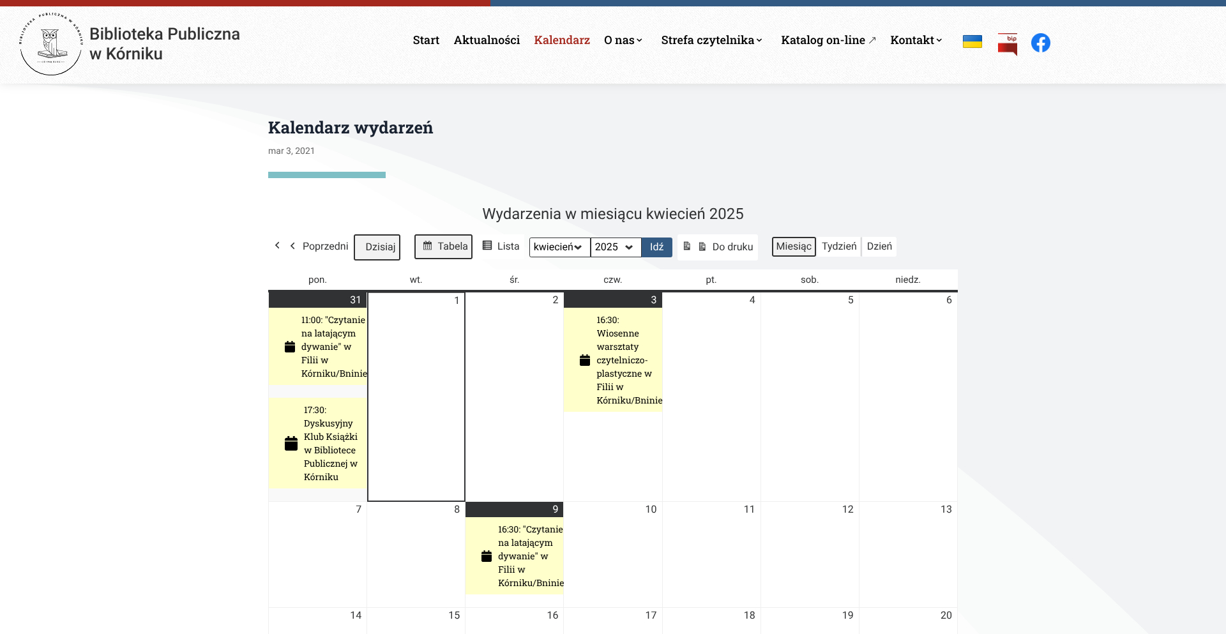Click calendar icon of 17:30 Dyskusyjny Klub event
The image size is (1226, 634).
click(291, 444)
